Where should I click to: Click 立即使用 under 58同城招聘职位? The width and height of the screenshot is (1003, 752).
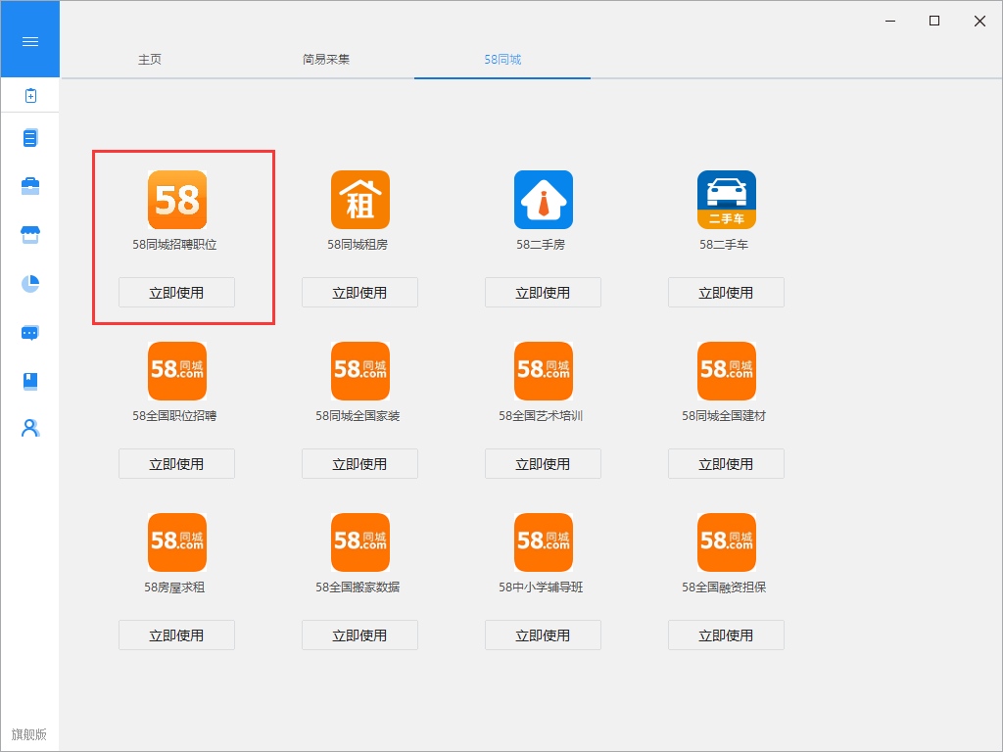(x=176, y=292)
